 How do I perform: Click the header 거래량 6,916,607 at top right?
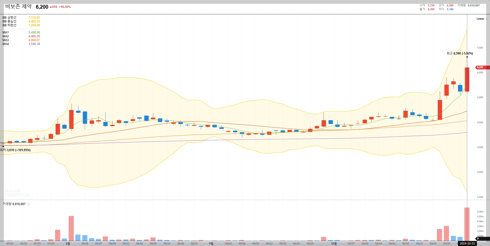coord(469,5)
